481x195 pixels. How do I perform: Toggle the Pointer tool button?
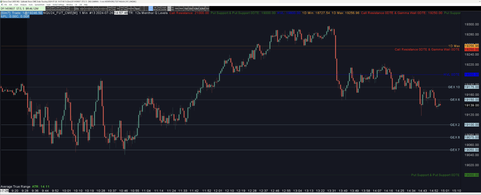tap(118, 9)
